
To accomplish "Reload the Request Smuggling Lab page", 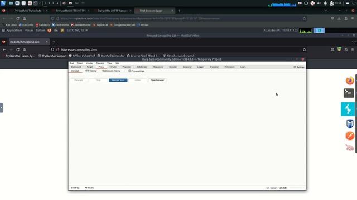I will coord(18,49).
